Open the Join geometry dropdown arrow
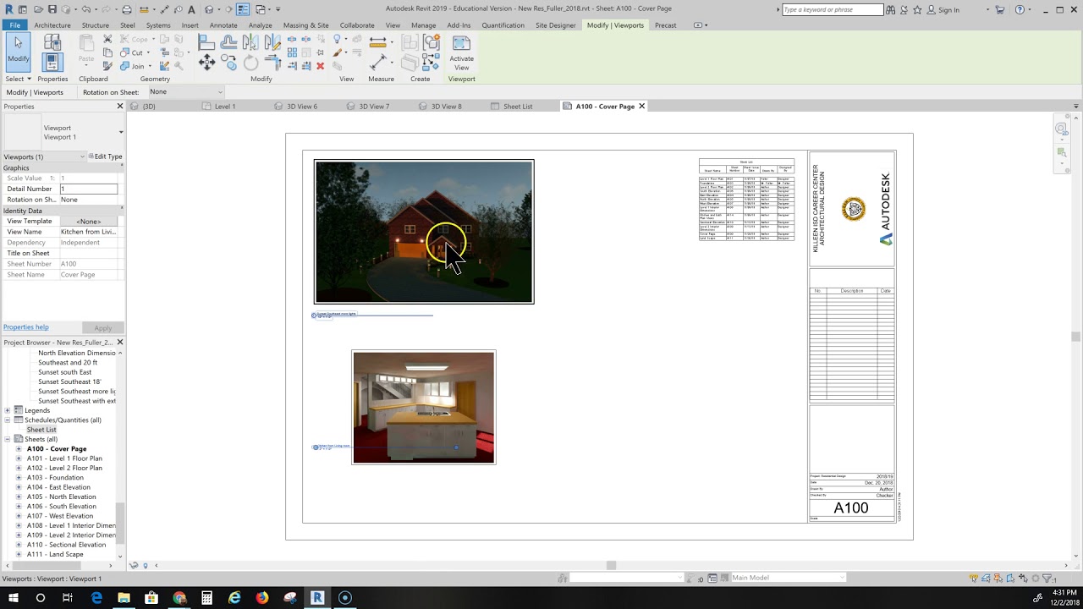This screenshot has width=1083, height=609. click(x=149, y=66)
